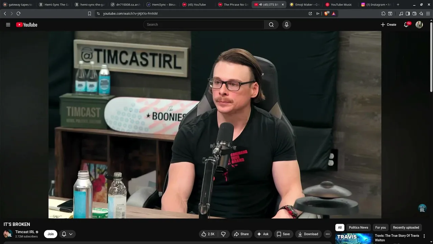433x244 pixels.
Task: Switch to YouTube Music tab
Action: point(340,5)
